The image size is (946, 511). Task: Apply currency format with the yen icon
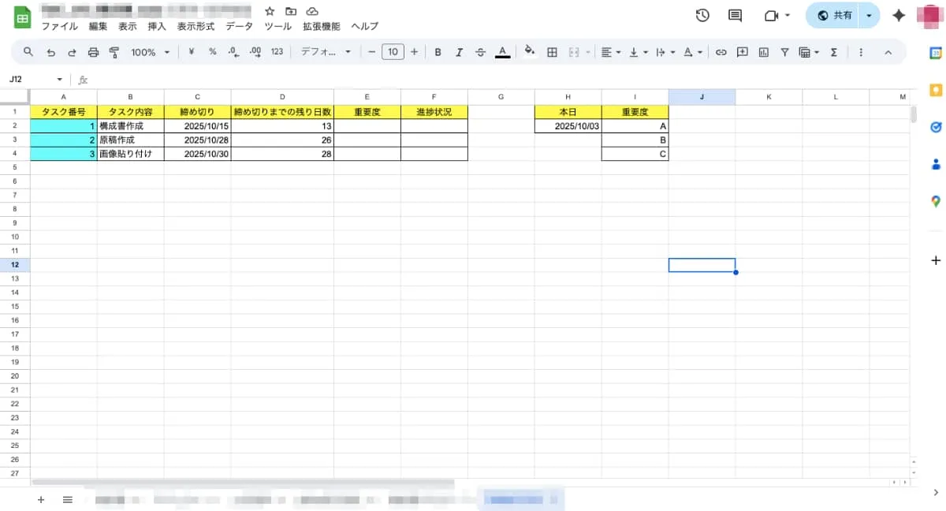coord(190,51)
